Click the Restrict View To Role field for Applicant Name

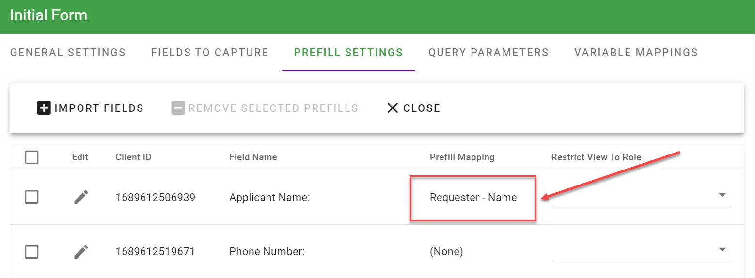click(630, 198)
